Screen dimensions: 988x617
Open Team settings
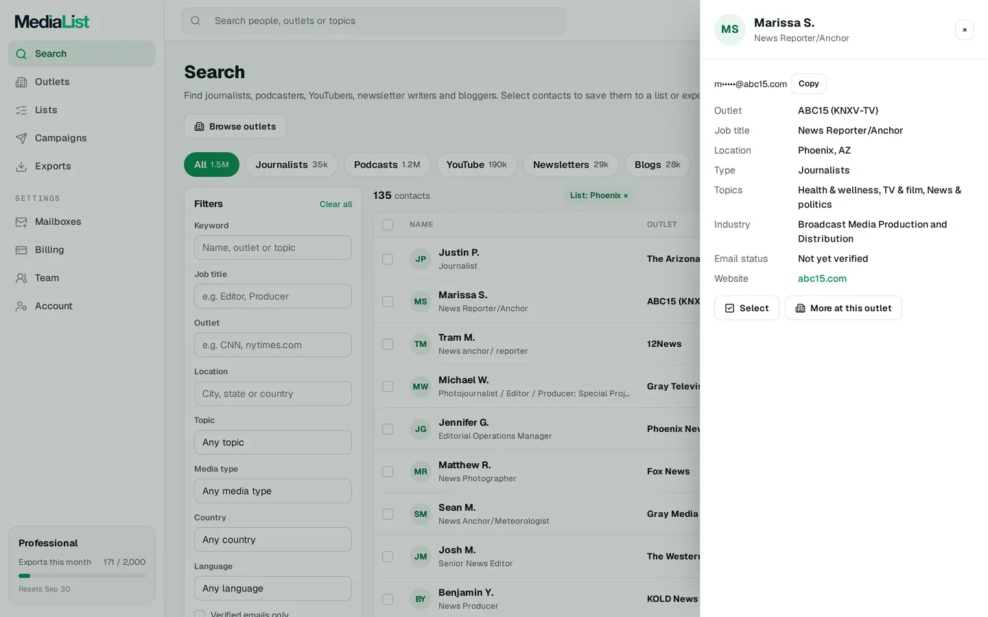tap(82, 278)
